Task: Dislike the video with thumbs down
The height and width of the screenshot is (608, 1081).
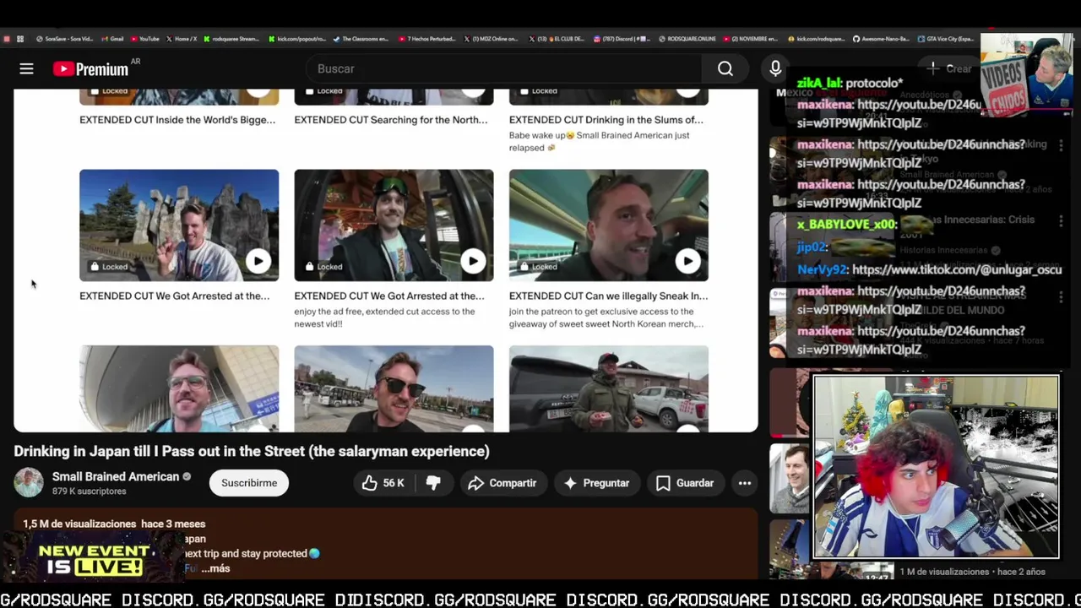Action: tap(433, 483)
